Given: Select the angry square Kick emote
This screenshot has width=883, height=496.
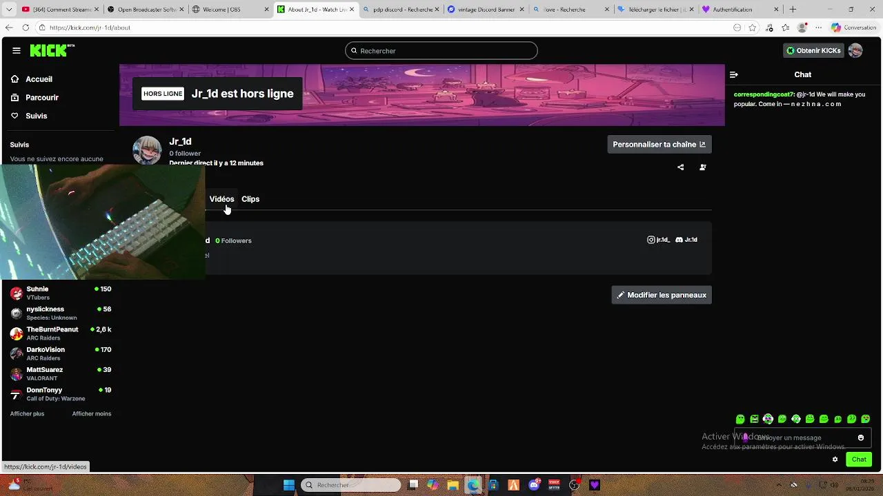Looking at the screenshot, I should tap(754, 419).
